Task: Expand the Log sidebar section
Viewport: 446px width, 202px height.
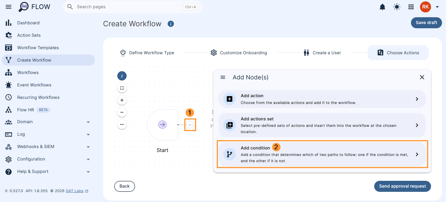Action: 88,134
